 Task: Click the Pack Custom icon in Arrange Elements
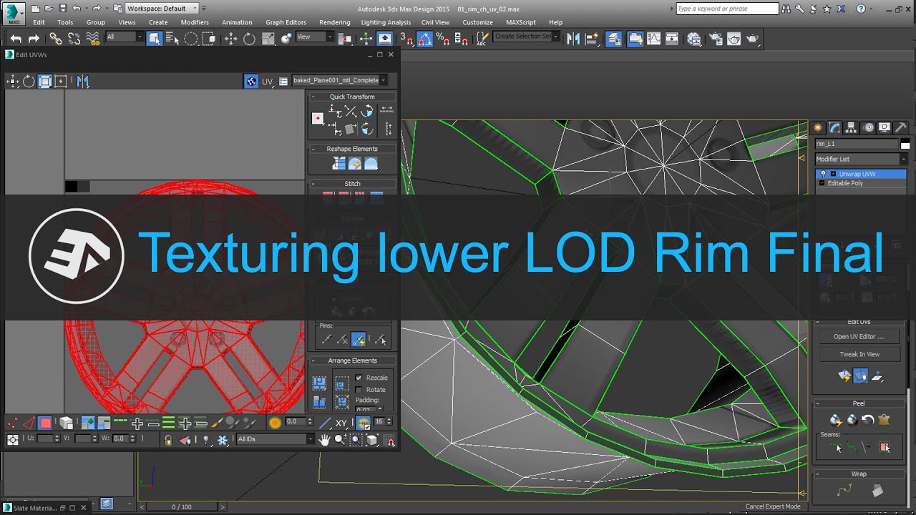pyautogui.click(x=319, y=383)
